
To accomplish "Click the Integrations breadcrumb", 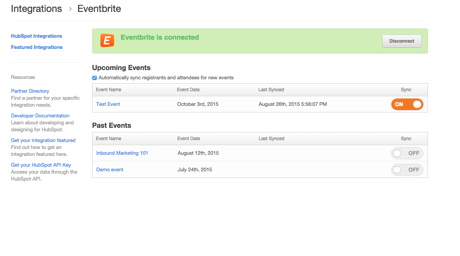I will tap(36, 9).
